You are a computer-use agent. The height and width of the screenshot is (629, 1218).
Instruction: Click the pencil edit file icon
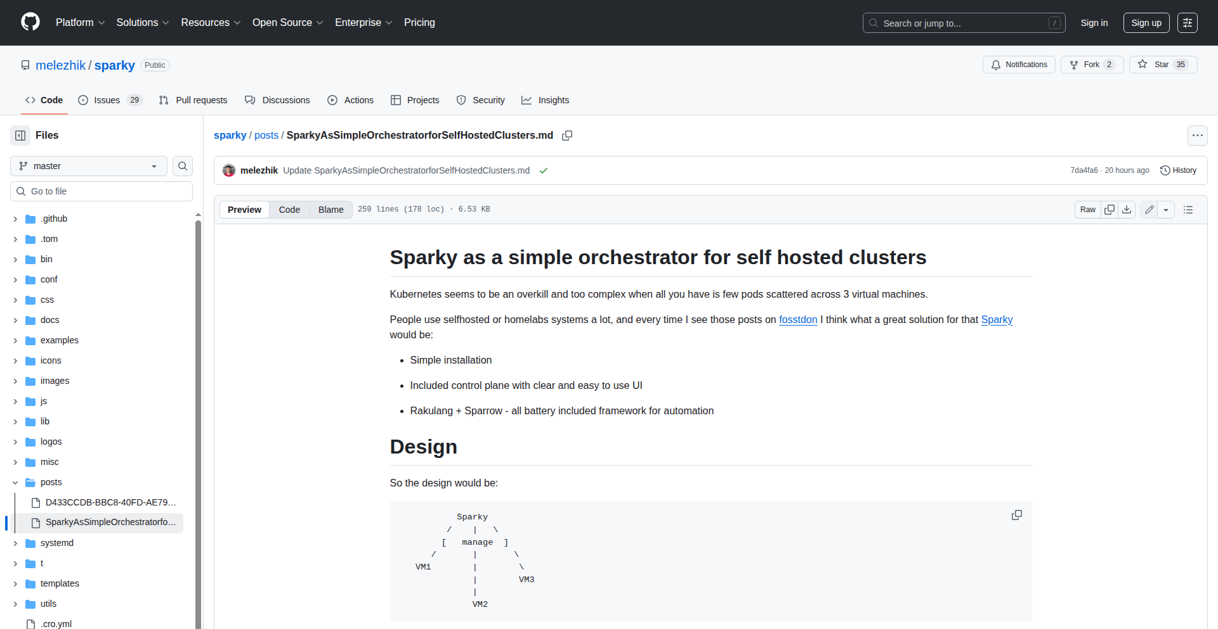(1149, 210)
